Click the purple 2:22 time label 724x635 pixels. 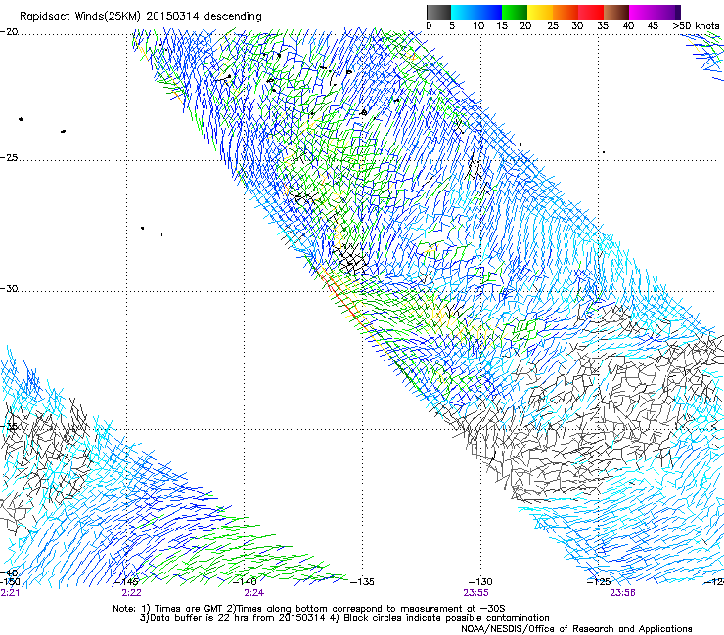coord(132,593)
